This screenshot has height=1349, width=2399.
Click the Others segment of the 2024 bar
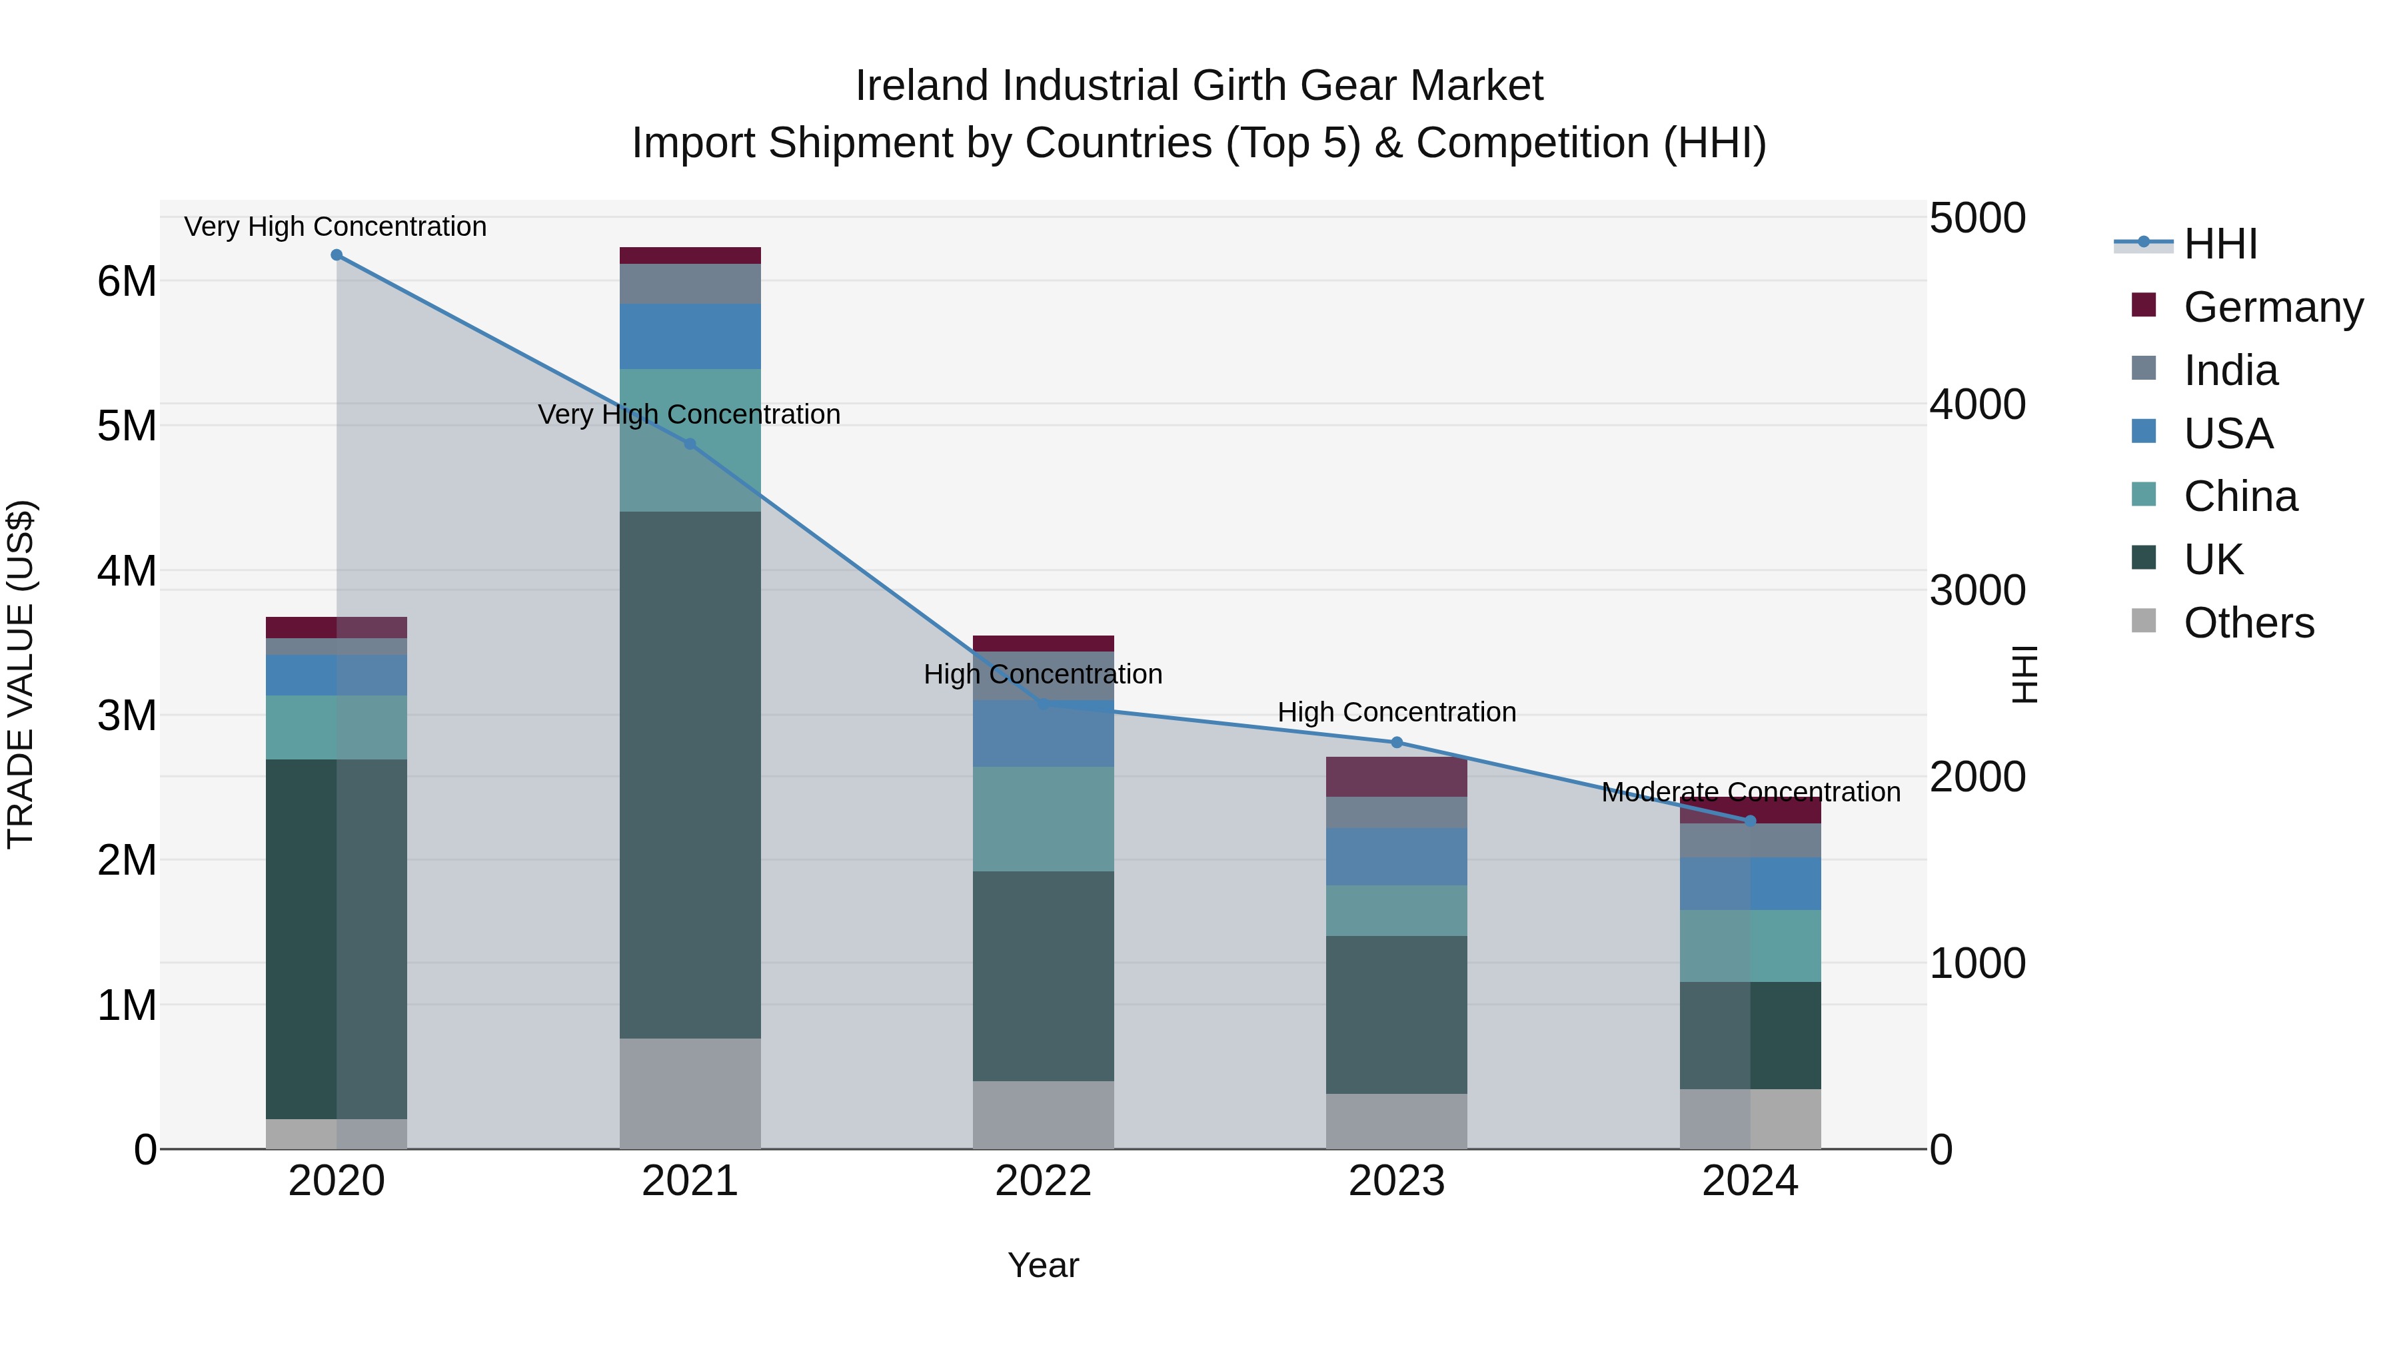[1750, 1119]
